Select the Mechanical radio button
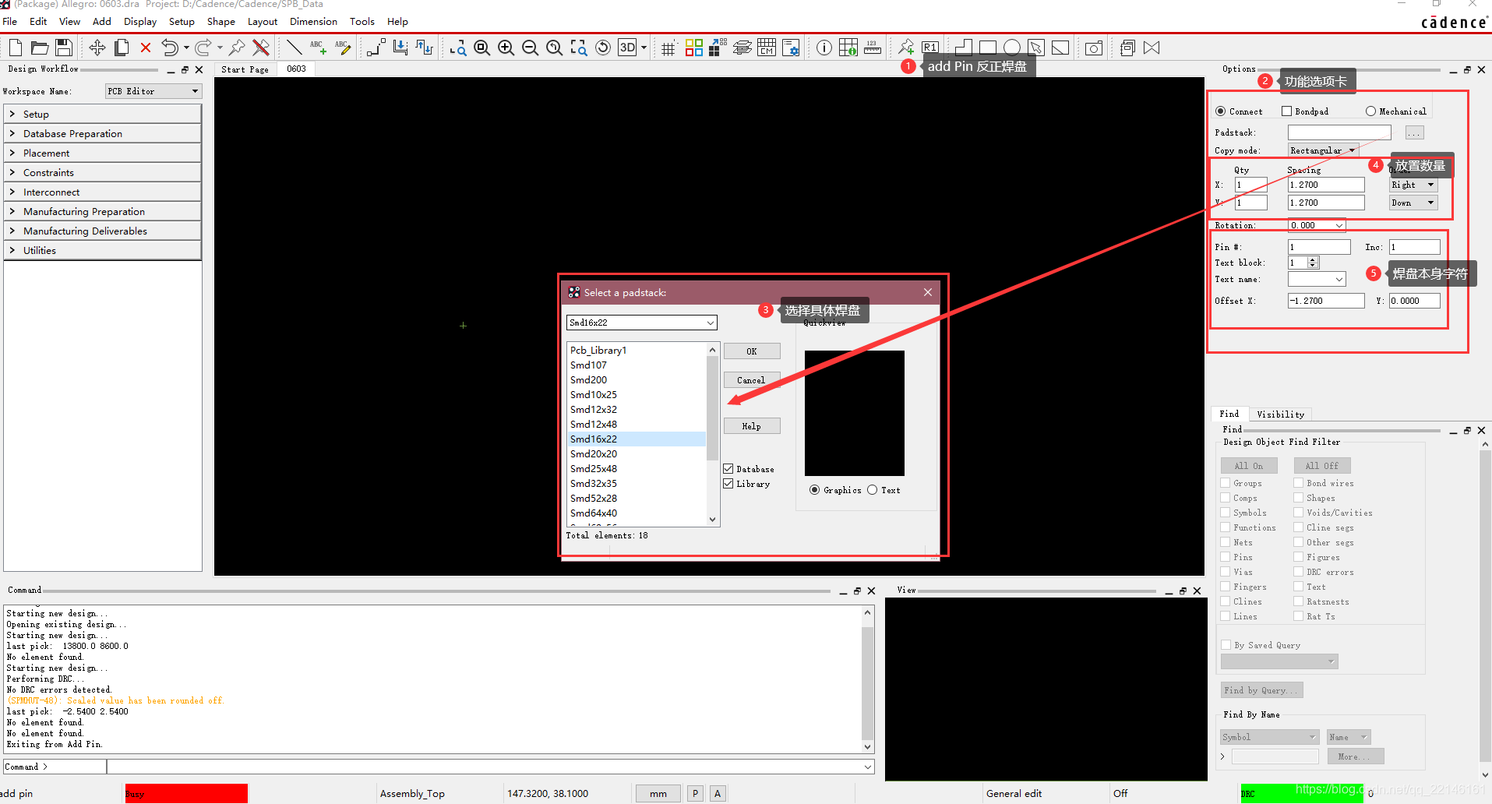The height and width of the screenshot is (804, 1492). [1370, 111]
